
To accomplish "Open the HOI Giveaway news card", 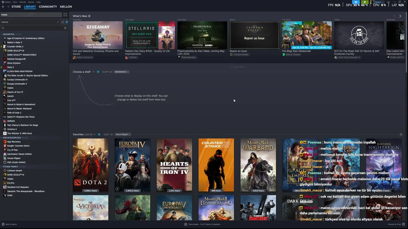I will click(98, 35).
